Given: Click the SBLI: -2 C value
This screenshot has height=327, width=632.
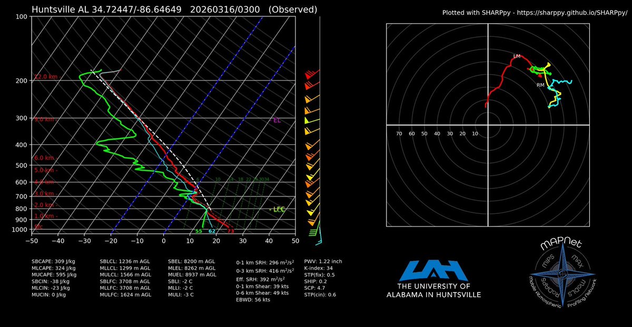Looking at the screenshot, I should pos(181,282).
